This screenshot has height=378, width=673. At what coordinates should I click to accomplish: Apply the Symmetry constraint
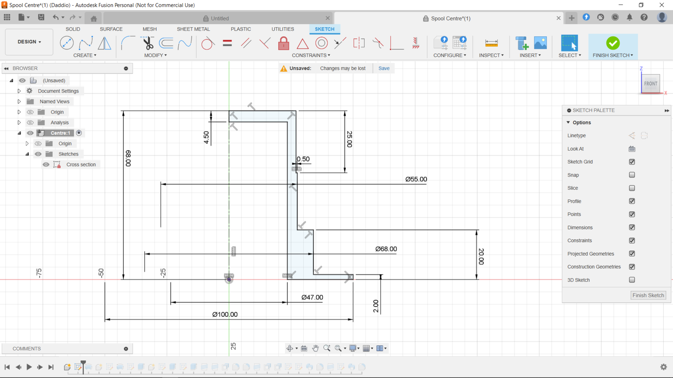359,43
